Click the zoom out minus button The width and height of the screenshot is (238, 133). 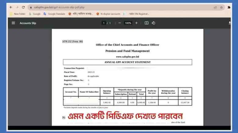[x=119, y=23]
